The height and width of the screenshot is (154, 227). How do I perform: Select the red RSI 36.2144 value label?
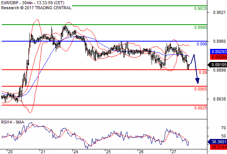click(219, 147)
